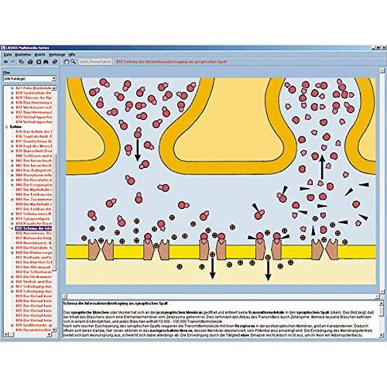Click the back arrow navigation icon
387x387 pixels.
5,62
